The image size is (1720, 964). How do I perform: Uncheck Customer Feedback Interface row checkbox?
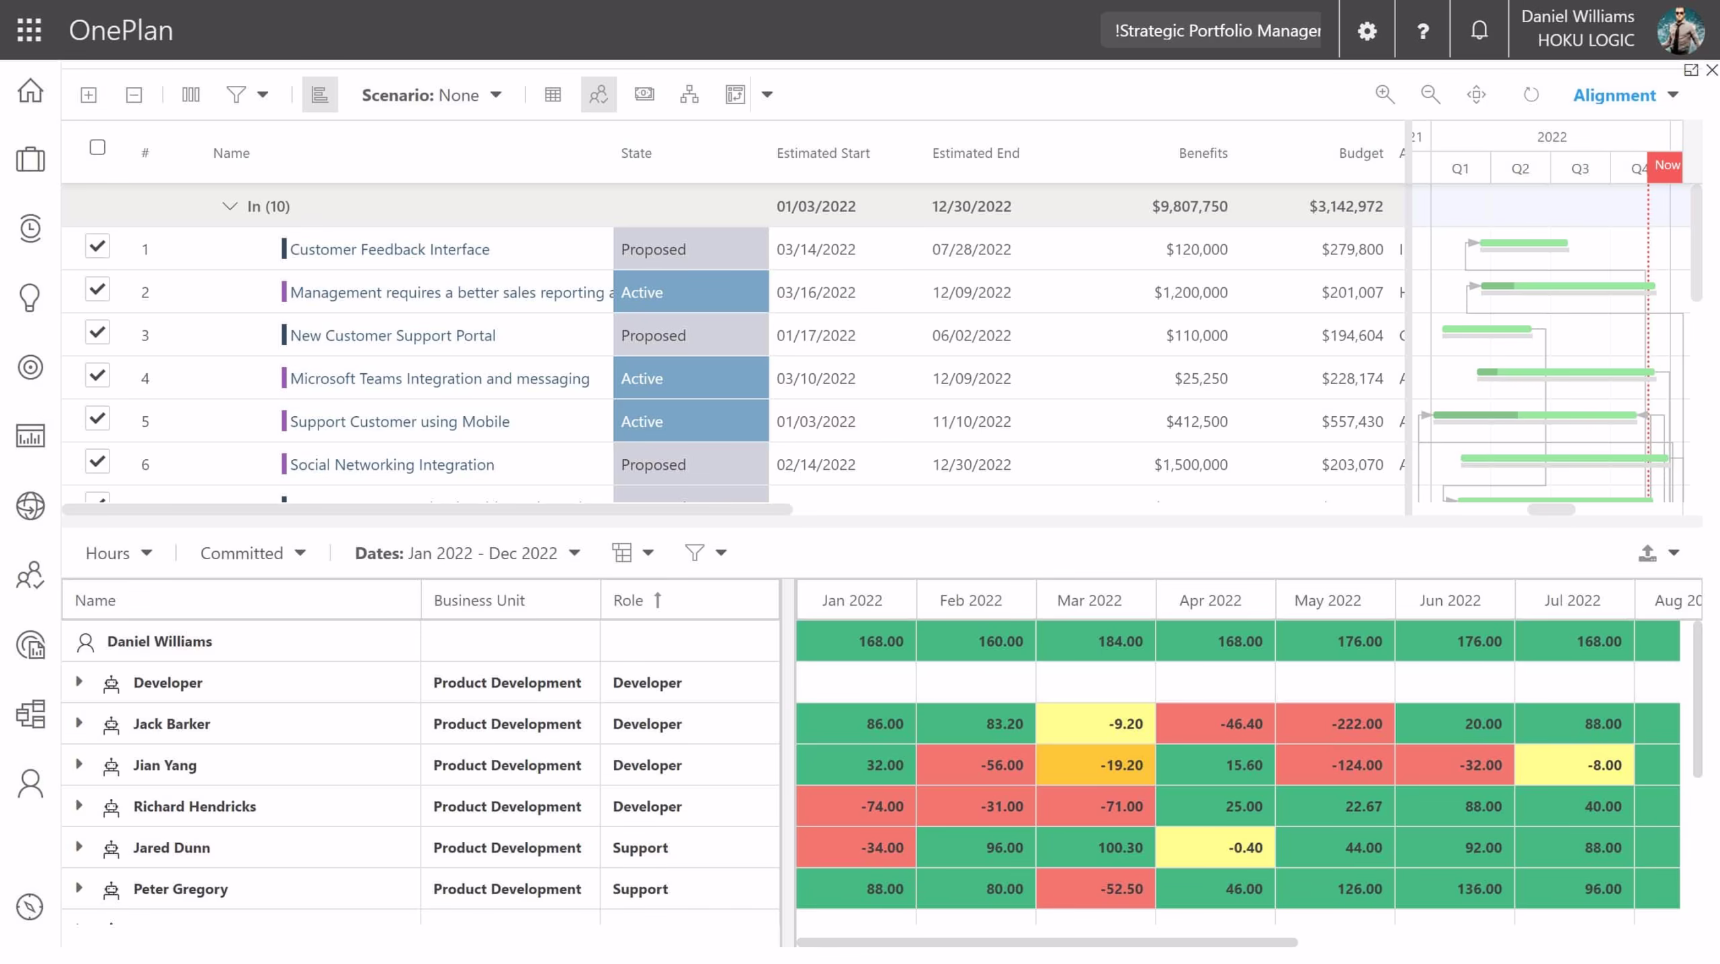point(97,246)
